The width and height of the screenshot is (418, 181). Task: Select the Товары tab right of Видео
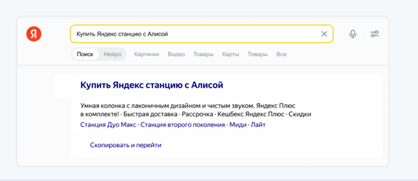(203, 54)
